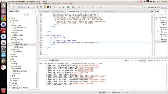Click the Back navigation arrow in the toolbar
168x94 pixels.
(x=101, y=7)
